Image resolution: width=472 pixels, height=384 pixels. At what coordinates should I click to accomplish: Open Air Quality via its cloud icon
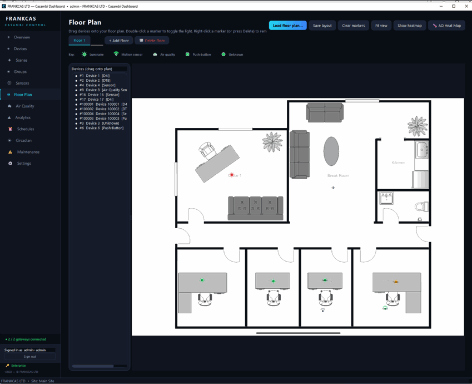coord(9,106)
